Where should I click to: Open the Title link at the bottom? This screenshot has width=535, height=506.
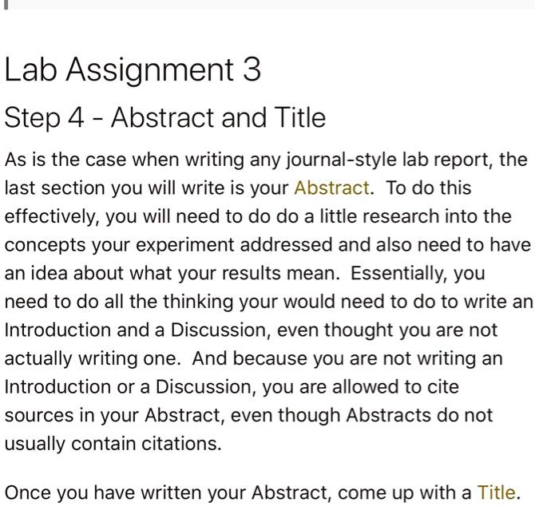point(496,492)
